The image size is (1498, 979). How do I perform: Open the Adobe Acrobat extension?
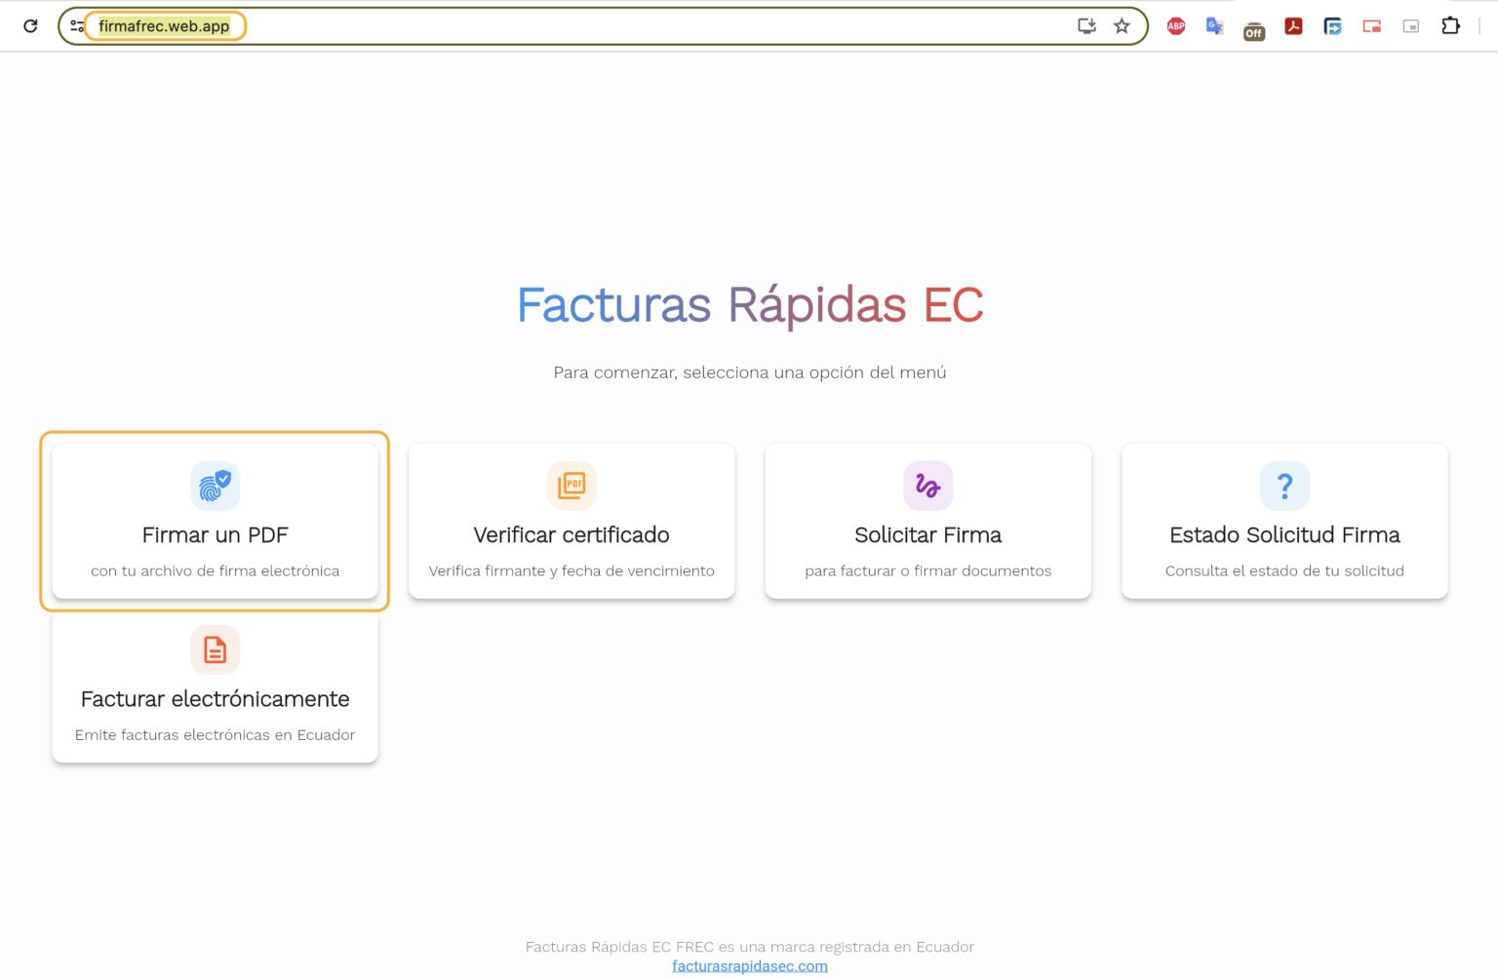coord(1293,26)
